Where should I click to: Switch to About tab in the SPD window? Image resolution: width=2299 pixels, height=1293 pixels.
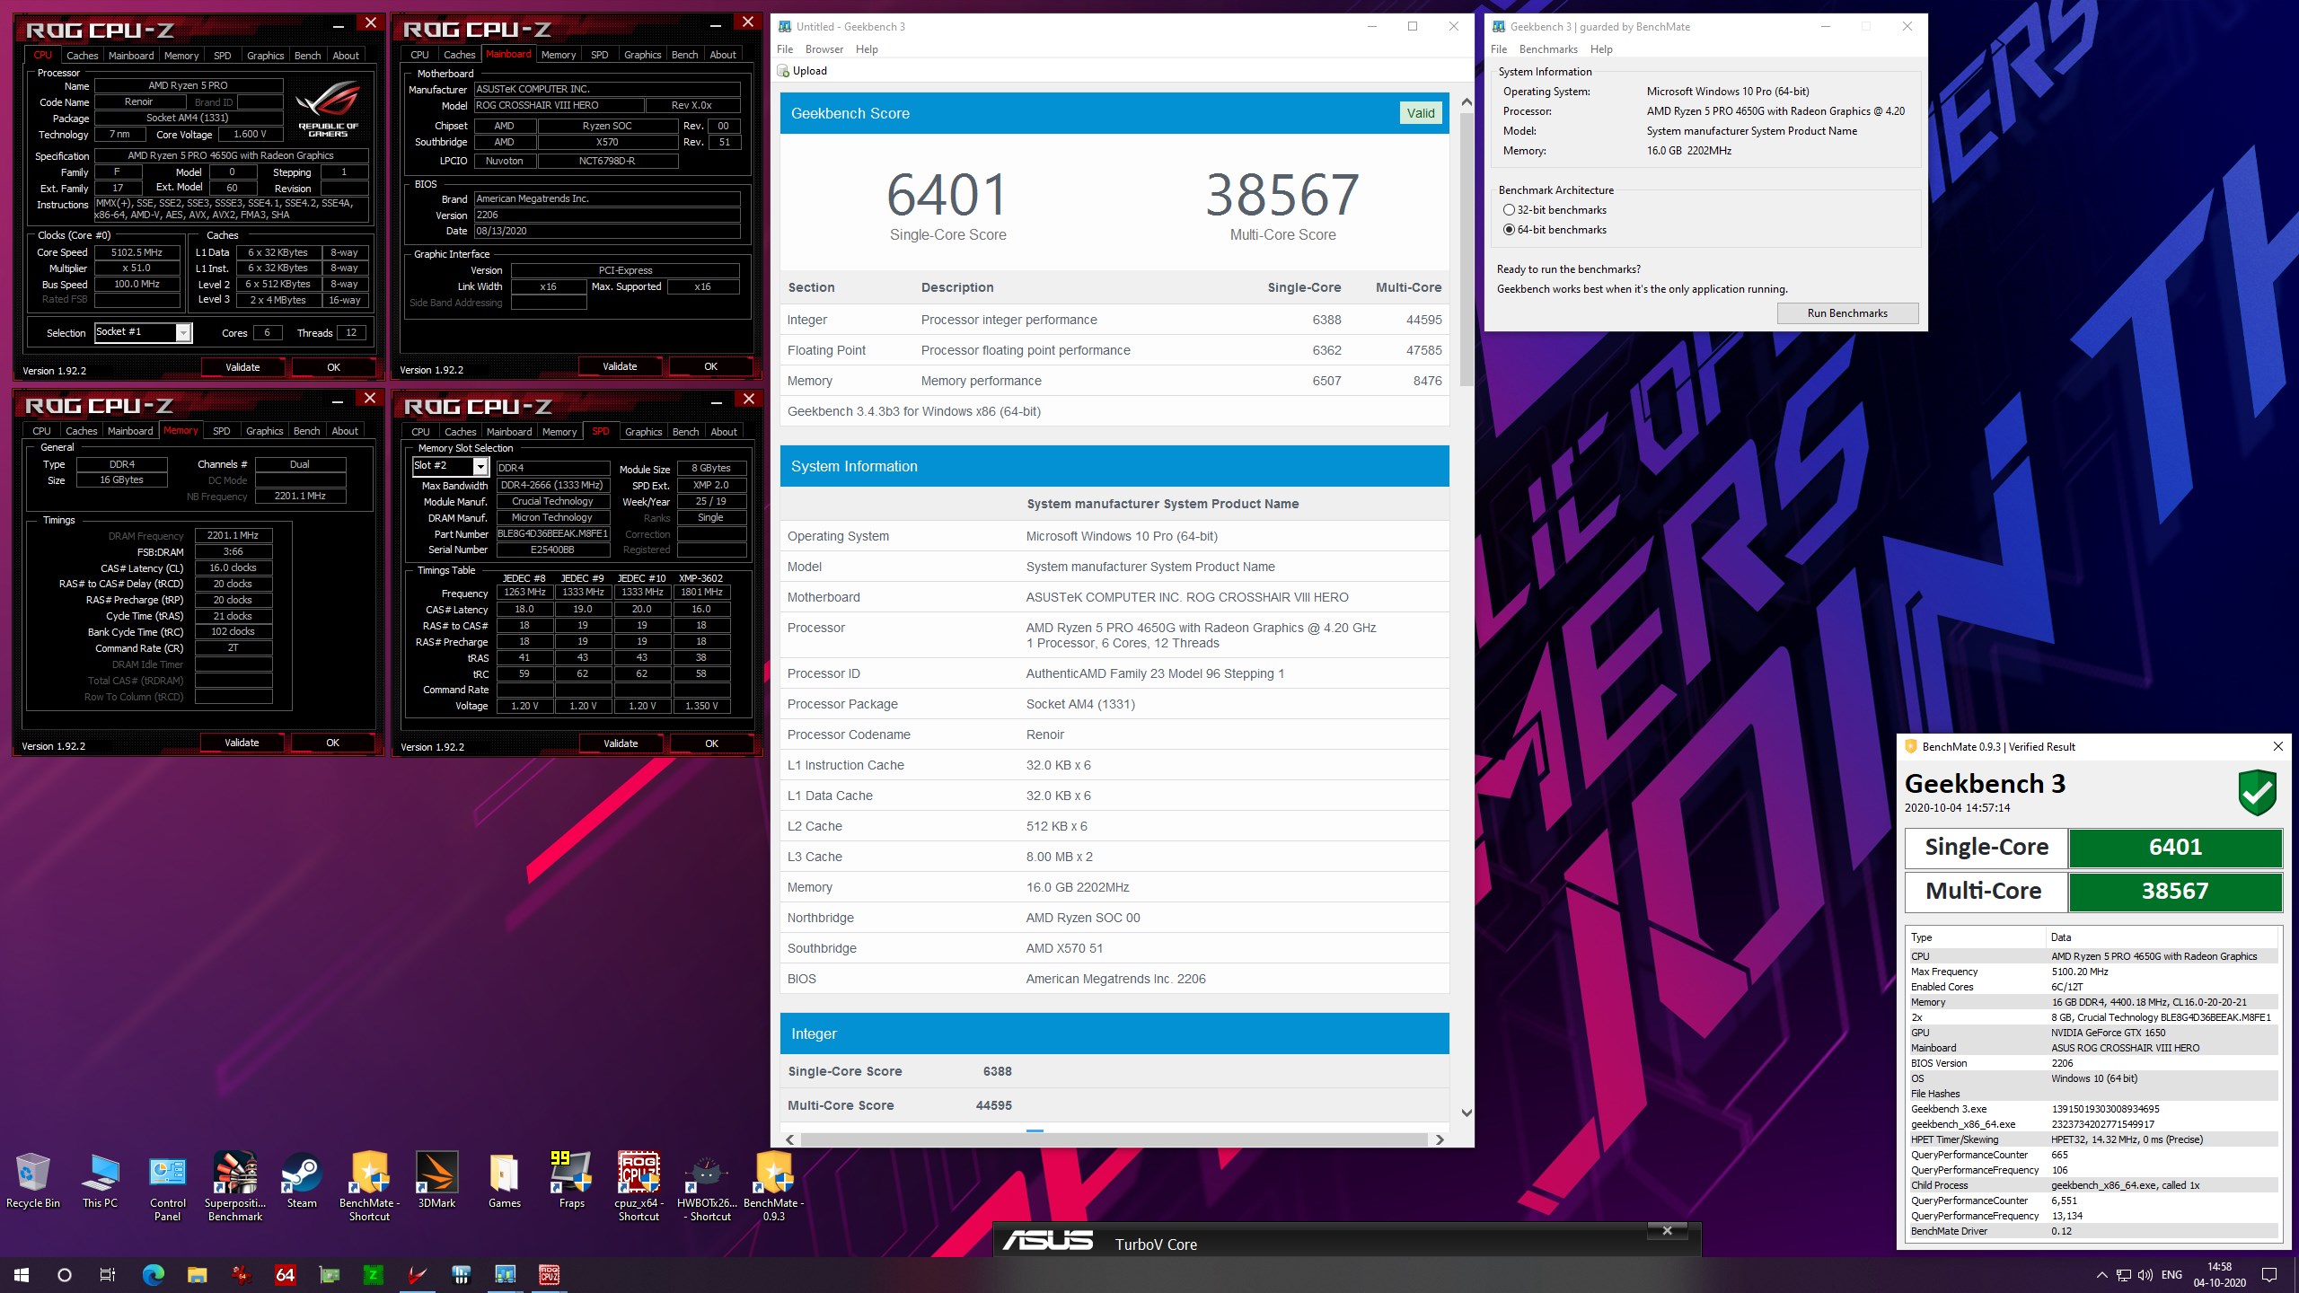[x=724, y=432]
